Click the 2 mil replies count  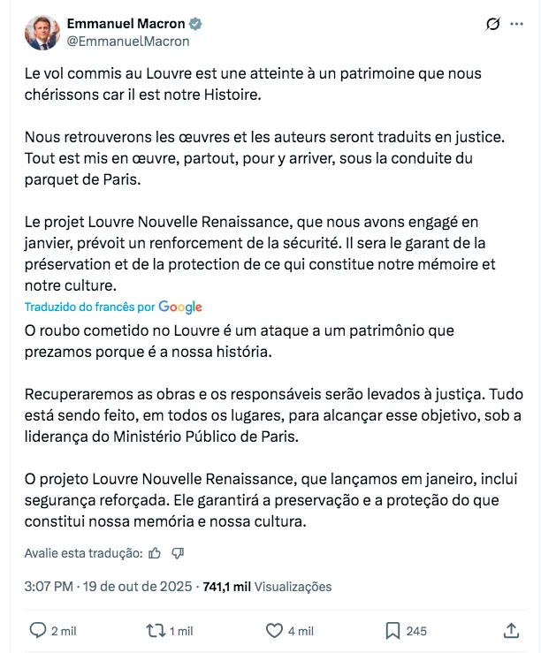(64, 631)
